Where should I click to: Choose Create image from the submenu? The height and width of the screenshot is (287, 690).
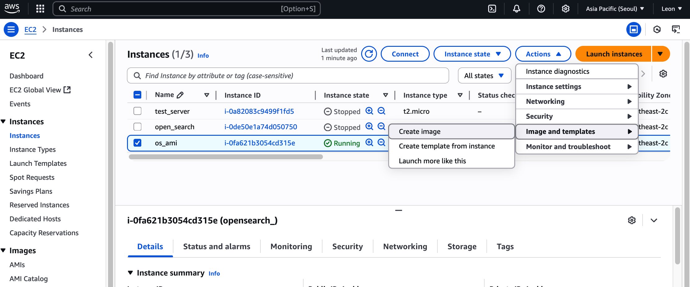[x=420, y=131]
